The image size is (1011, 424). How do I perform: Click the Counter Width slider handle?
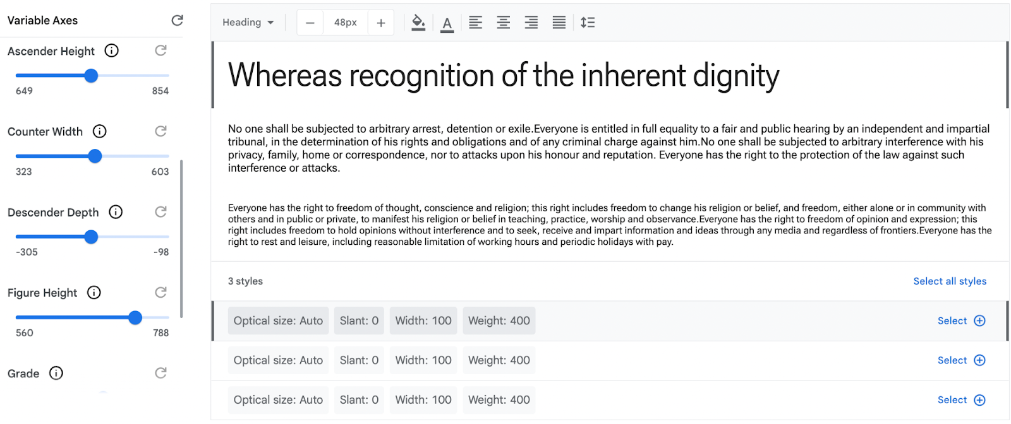point(95,156)
